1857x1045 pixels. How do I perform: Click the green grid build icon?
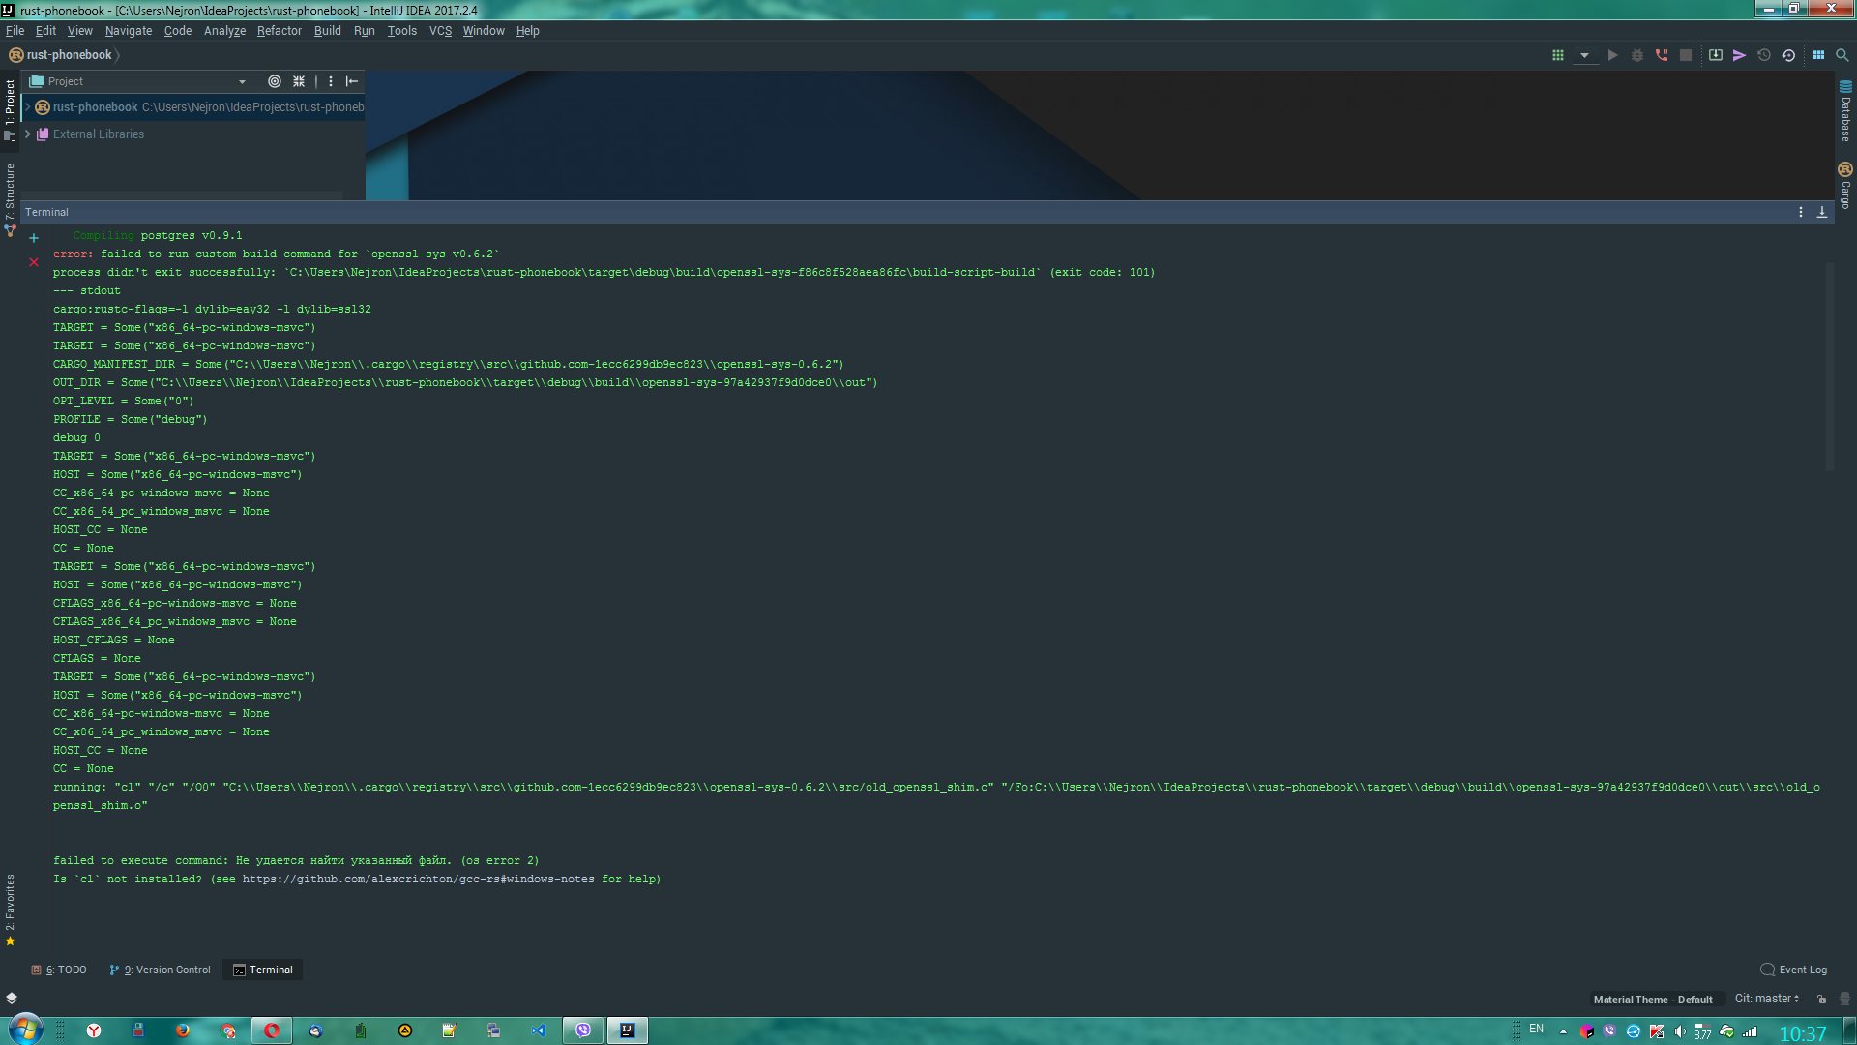[x=1557, y=55]
